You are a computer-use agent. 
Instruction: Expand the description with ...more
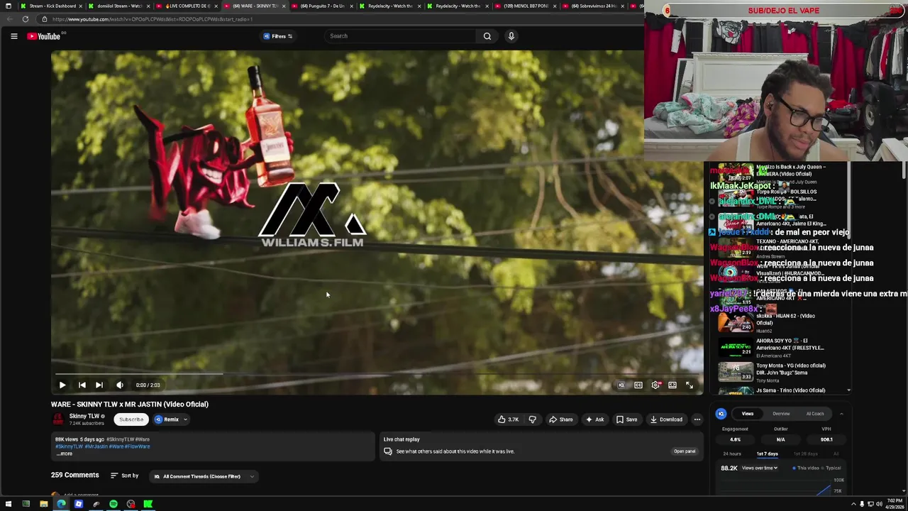click(65, 454)
